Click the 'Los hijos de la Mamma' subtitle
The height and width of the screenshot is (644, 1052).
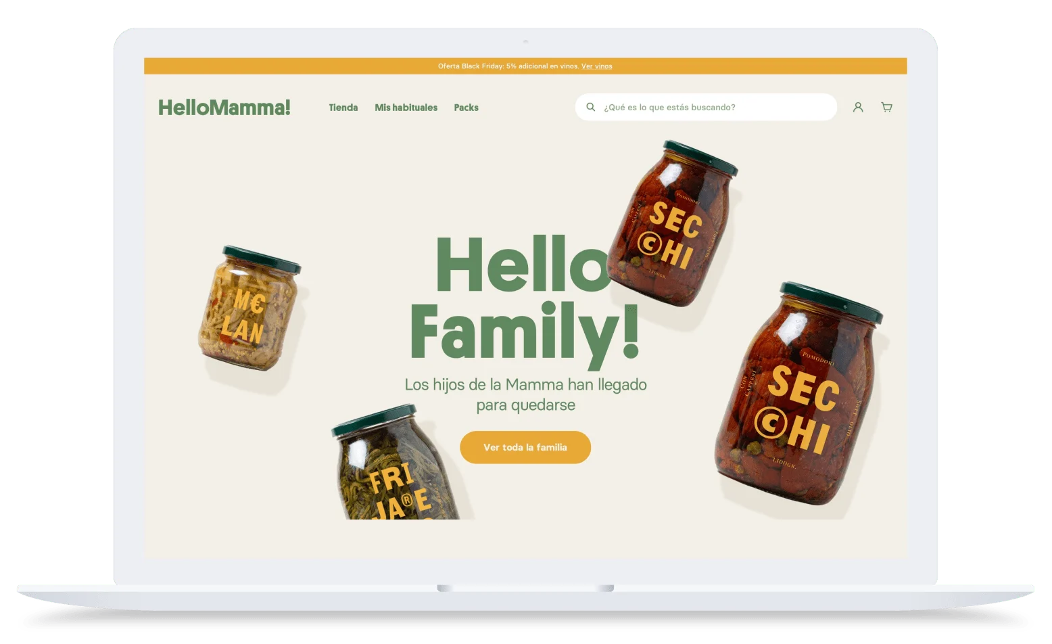[x=525, y=394]
